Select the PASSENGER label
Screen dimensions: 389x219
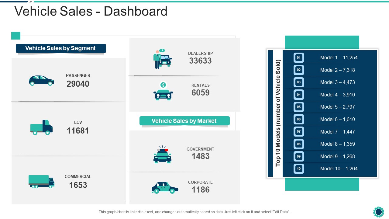78,75
